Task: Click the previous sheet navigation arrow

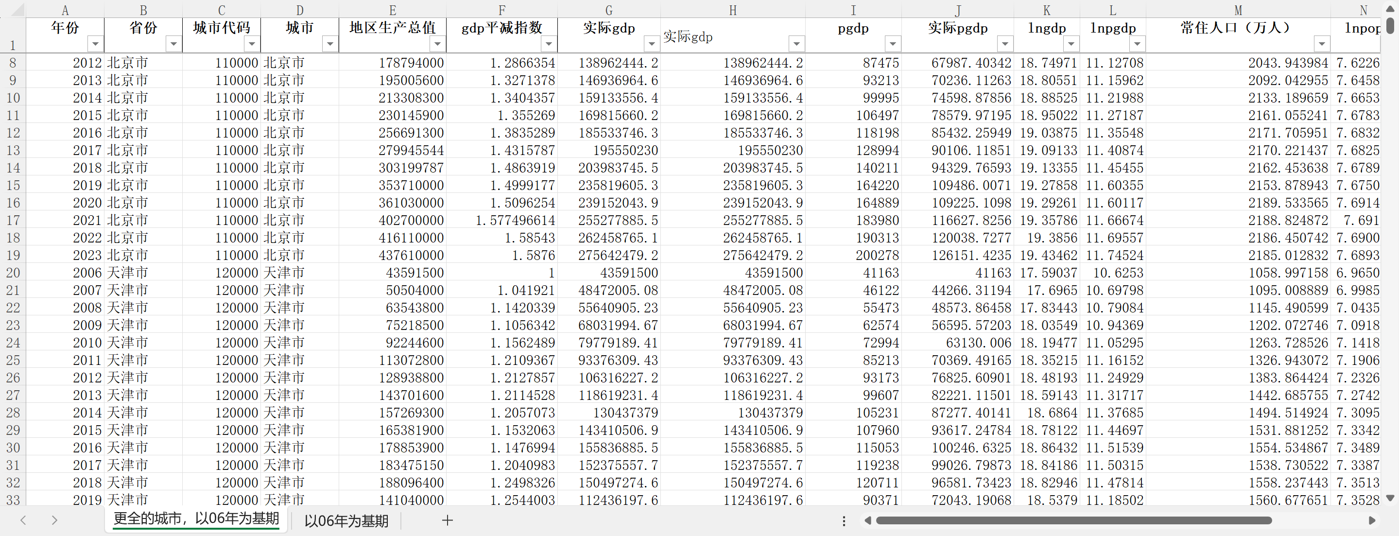Action: pyautogui.click(x=23, y=520)
